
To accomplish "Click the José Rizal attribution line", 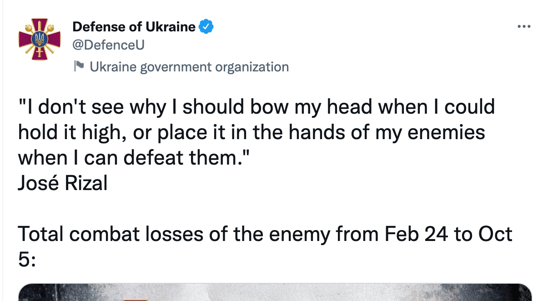I will tap(63, 183).
